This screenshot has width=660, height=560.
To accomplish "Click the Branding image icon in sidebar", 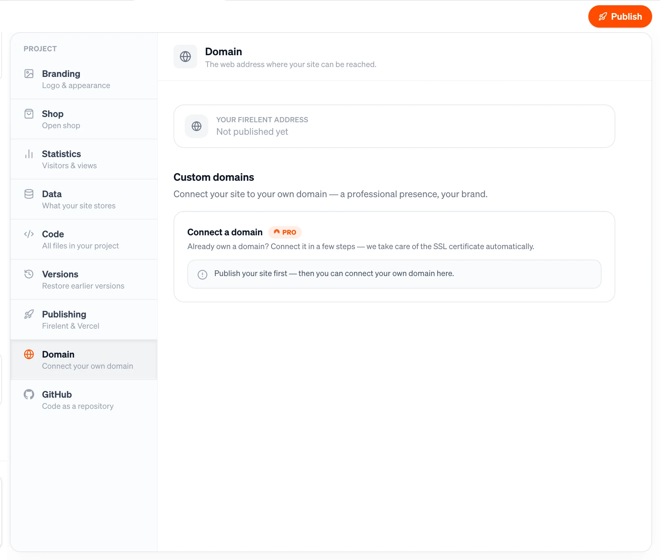I will (29, 74).
